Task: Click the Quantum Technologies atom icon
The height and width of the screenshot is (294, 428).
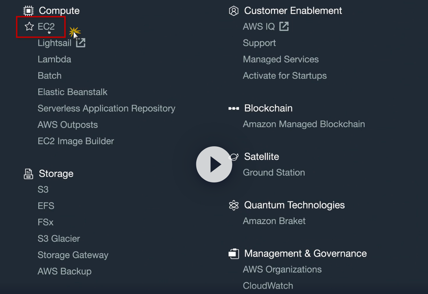Action: 234,205
